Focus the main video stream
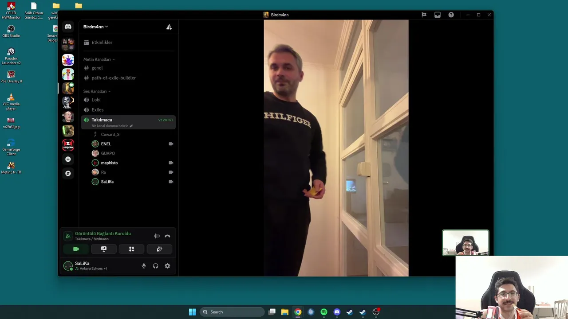Screen dimensions: 568x319 click(336, 148)
